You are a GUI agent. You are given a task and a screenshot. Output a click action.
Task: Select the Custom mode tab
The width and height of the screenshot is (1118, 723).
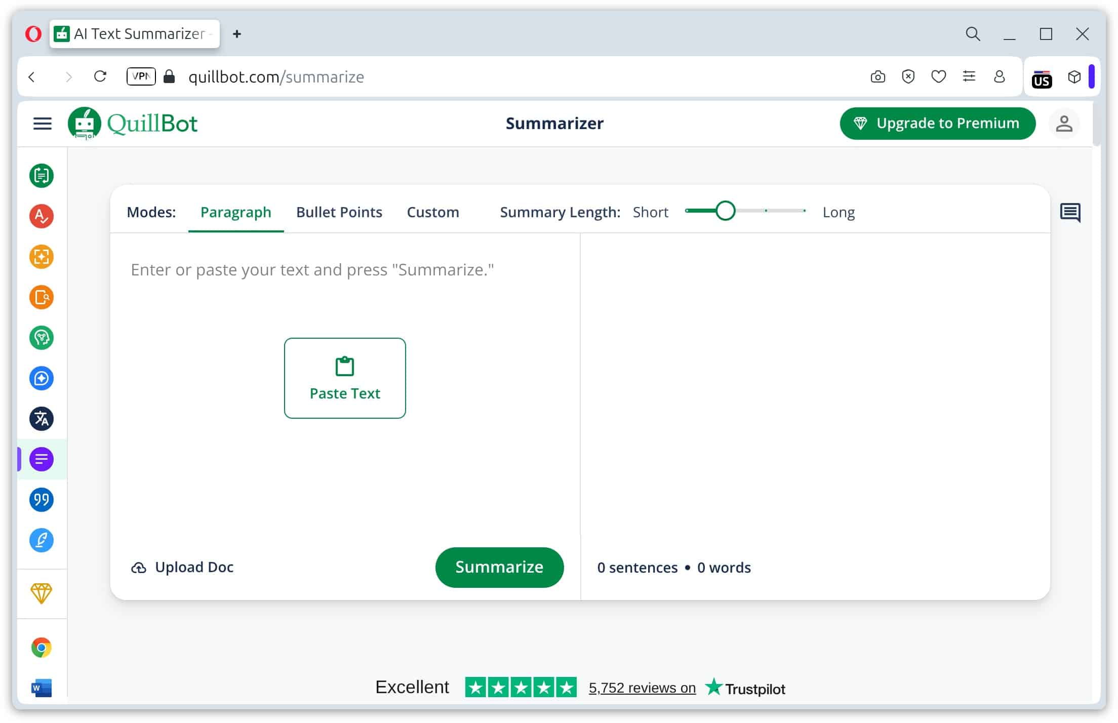pyautogui.click(x=433, y=212)
